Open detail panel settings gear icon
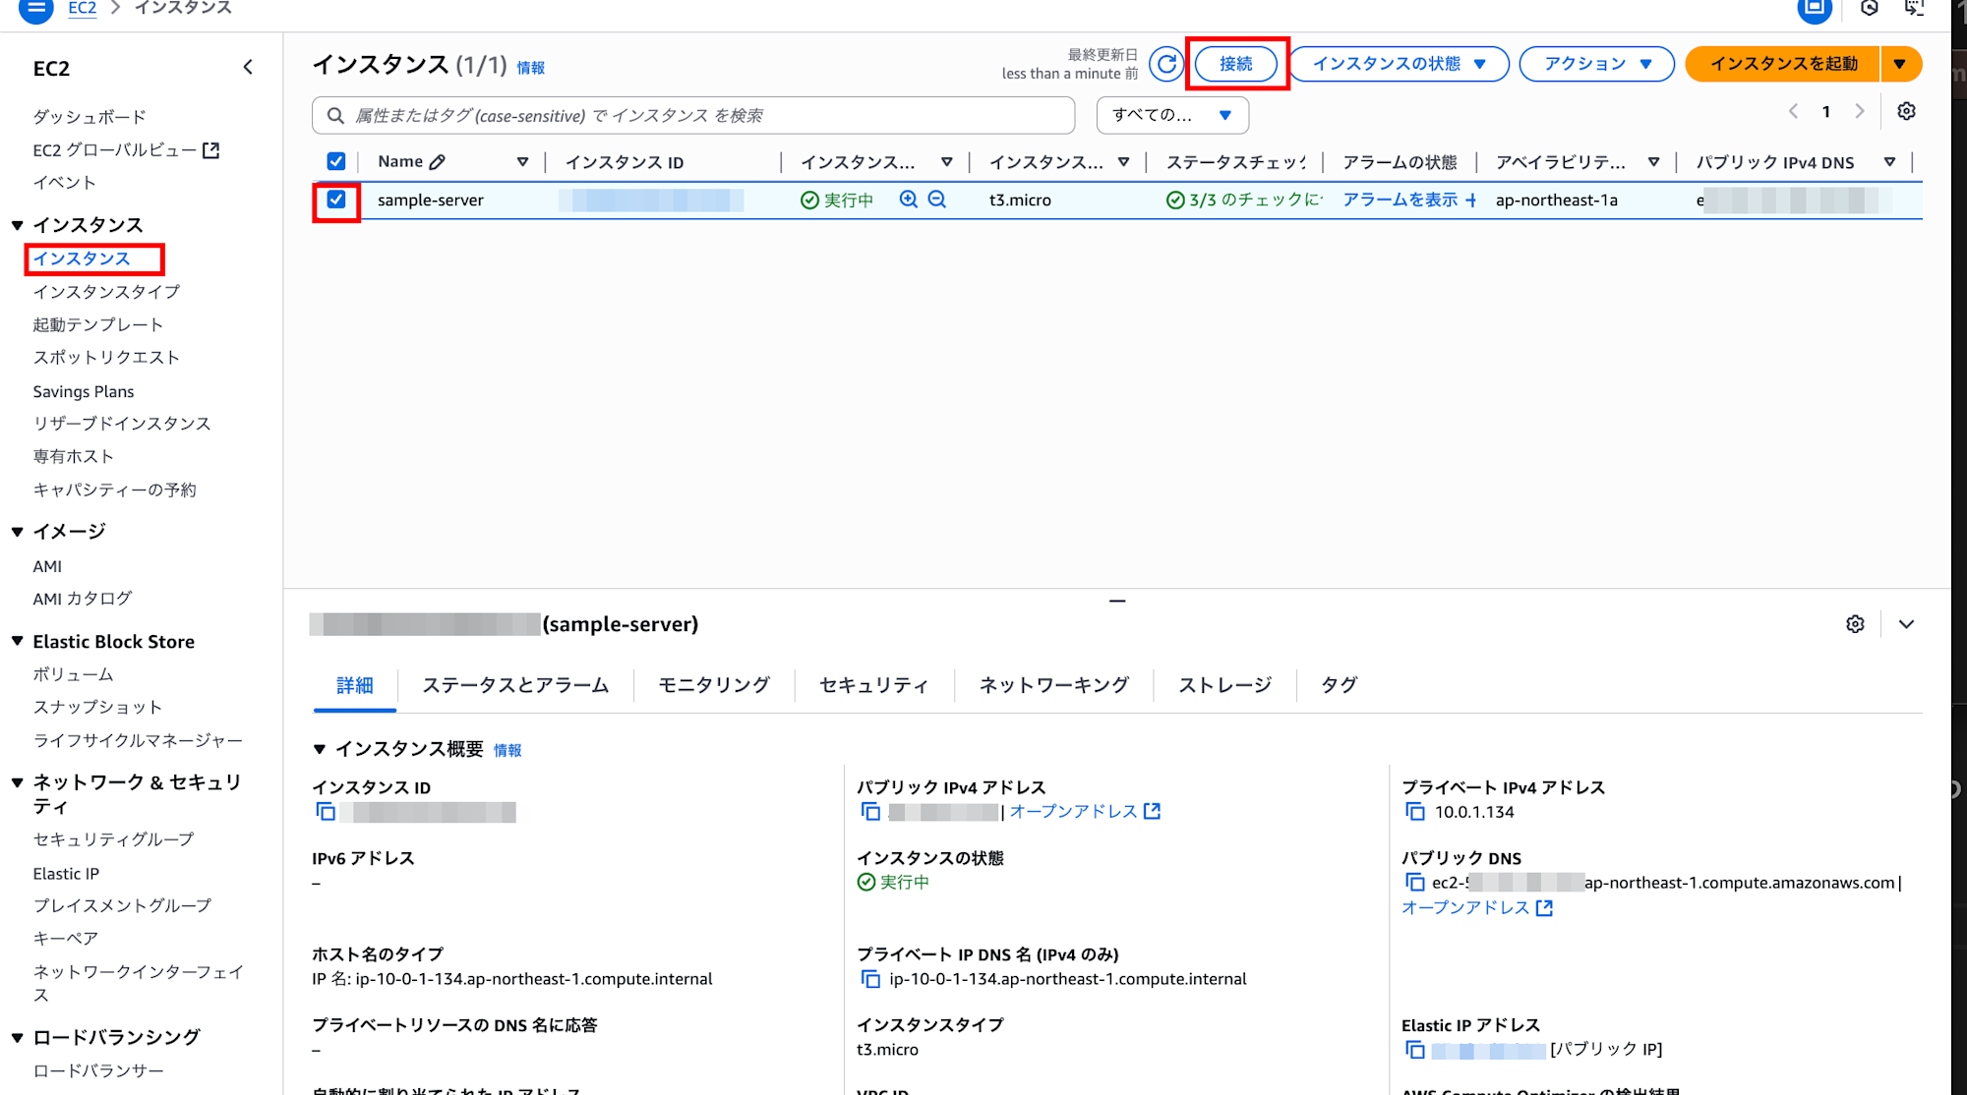The width and height of the screenshot is (1967, 1095). tap(1855, 624)
